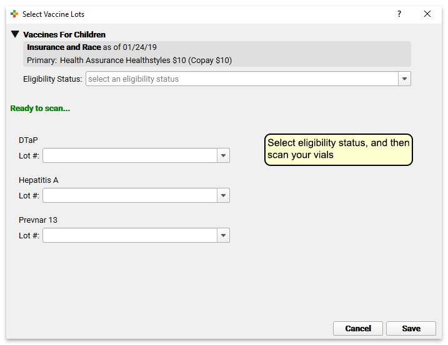Click the yellow scan instructions tooltip
The image size is (448, 345).
338,150
